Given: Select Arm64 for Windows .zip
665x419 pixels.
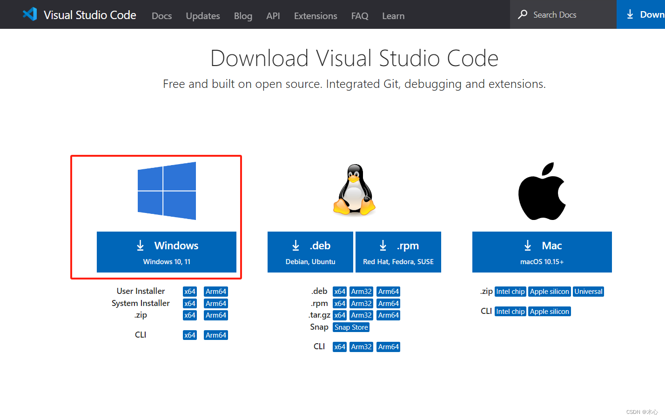Looking at the screenshot, I should (x=216, y=315).
